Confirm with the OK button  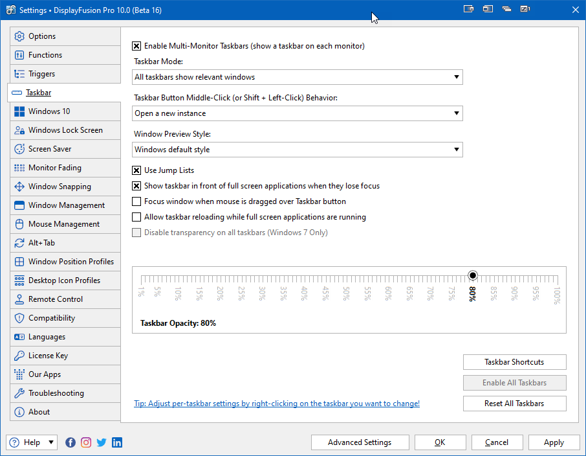(x=440, y=442)
